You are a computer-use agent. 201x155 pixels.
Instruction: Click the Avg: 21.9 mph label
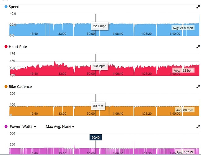pos(182,28)
